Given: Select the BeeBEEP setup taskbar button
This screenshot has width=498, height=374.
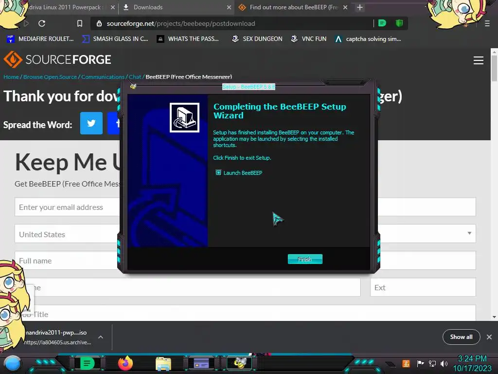Looking at the screenshot, I should click(240, 363).
